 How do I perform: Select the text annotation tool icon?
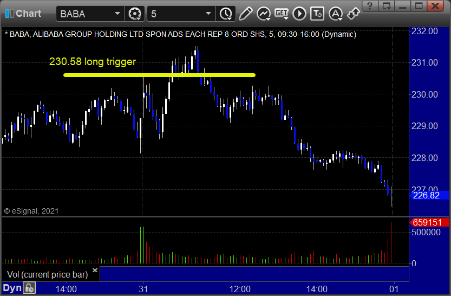[317, 14]
